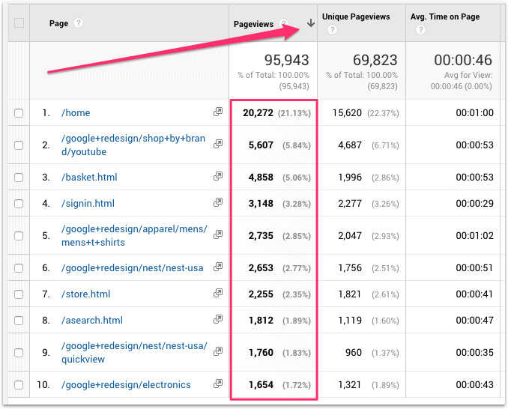Open the /home page link

pos(76,113)
